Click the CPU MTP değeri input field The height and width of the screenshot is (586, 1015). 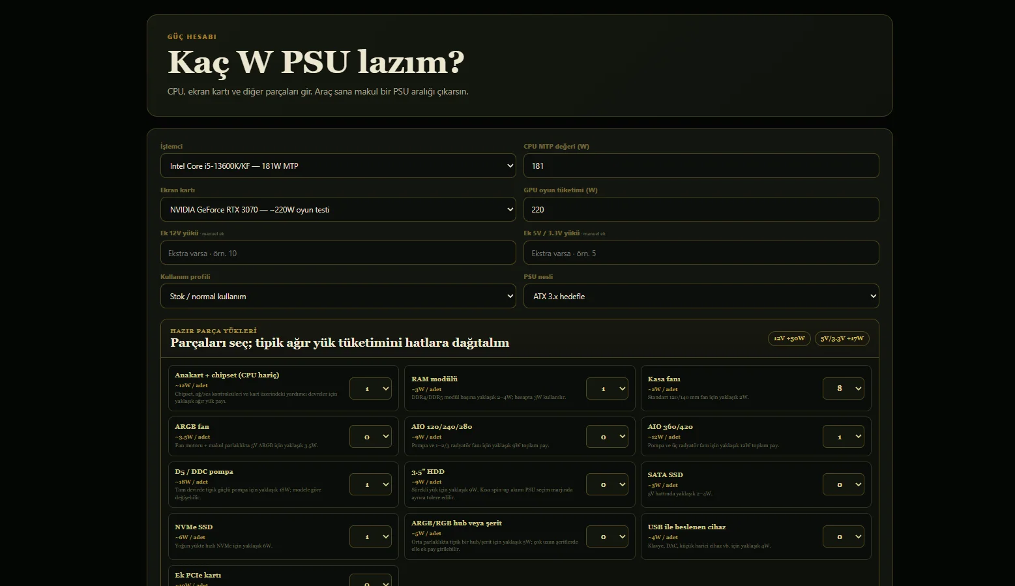point(701,166)
